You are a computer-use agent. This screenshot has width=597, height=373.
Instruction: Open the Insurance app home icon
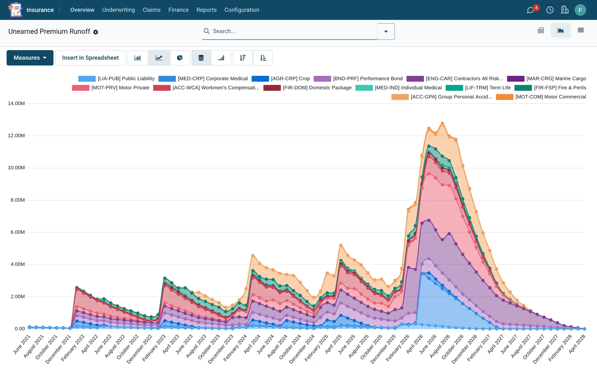pyautogui.click(x=15, y=10)
